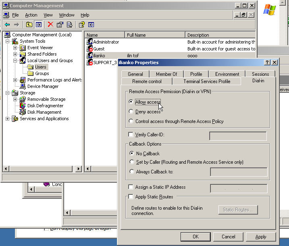The image size is (289, 246).
Task: Select the Device Manager icon in tree
Action: 23,86
